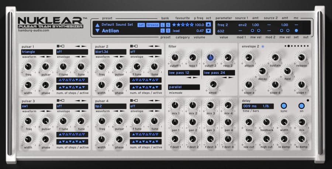This screenshot has height=169, width=332.
Task: Click the pulsar 2 copy icon
Action: pos(134,46)
